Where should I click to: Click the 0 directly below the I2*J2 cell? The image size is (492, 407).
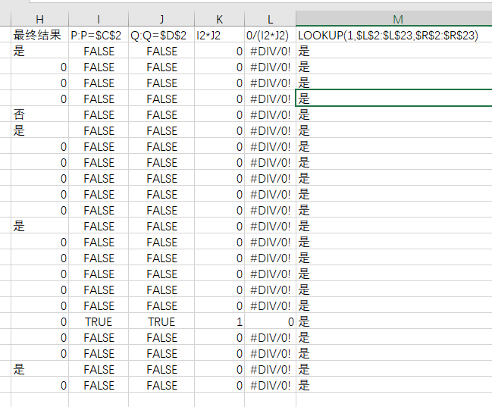coord(219,51)
